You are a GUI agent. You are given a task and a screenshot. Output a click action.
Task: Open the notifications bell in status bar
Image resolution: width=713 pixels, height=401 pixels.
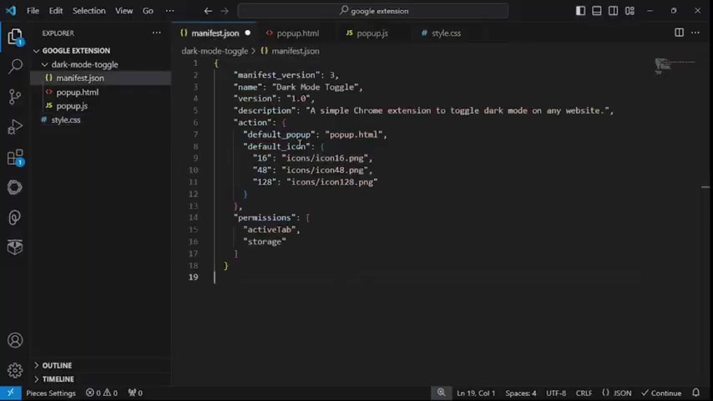(x=695, y=393)
